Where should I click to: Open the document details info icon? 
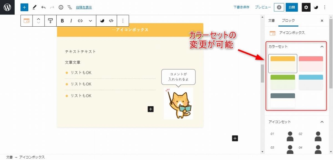coord(61,7)
